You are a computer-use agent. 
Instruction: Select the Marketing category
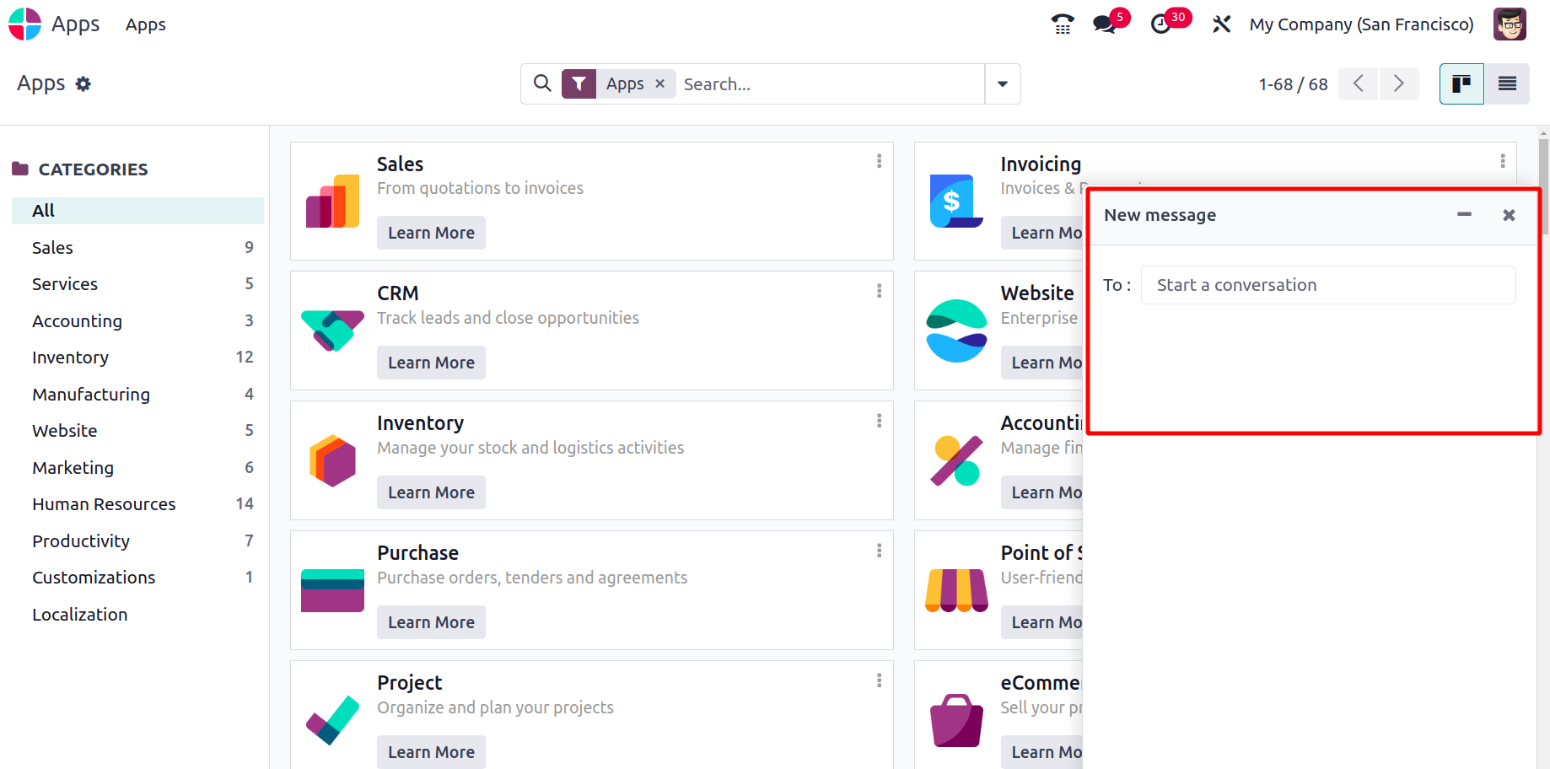[x=137, y=467]
